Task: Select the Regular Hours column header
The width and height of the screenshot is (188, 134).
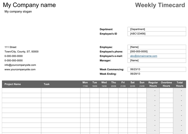Action: (x=153, y=84)
